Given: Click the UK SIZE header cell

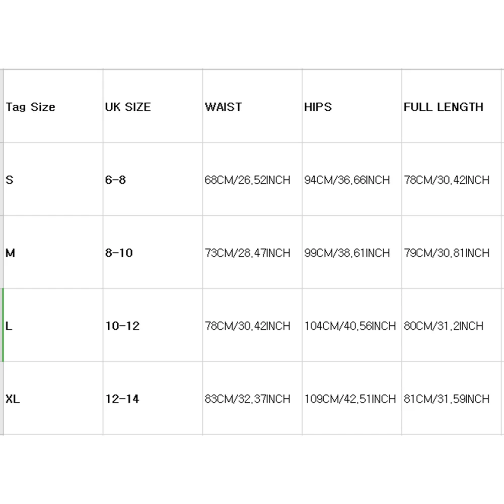Looking at the screenshot, I should (x=153, y=106).
